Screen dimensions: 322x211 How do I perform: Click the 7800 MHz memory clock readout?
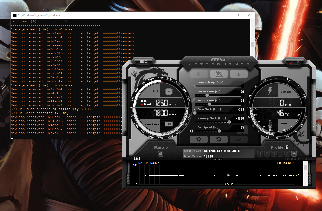(165, 113)
